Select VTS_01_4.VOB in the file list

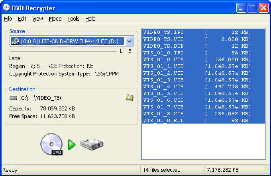[204, 87]
